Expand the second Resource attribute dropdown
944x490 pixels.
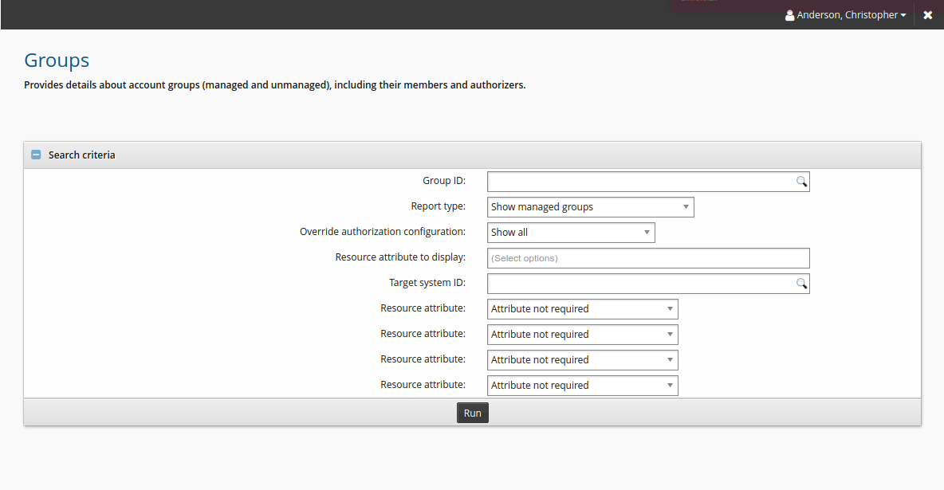(582, 335)
